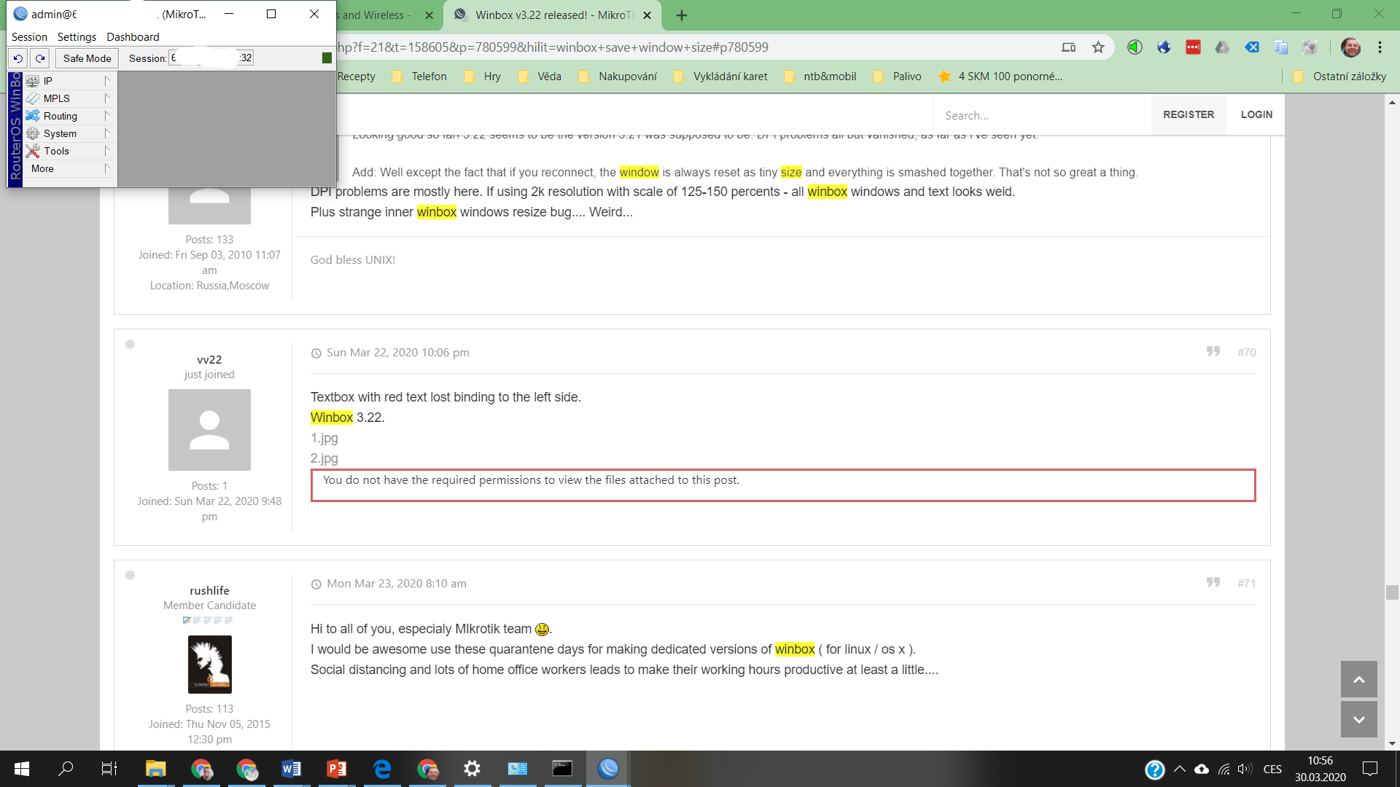Click the Undo icon in Winbox toolbar
The image size is (1400, 787).
(18, 58)
